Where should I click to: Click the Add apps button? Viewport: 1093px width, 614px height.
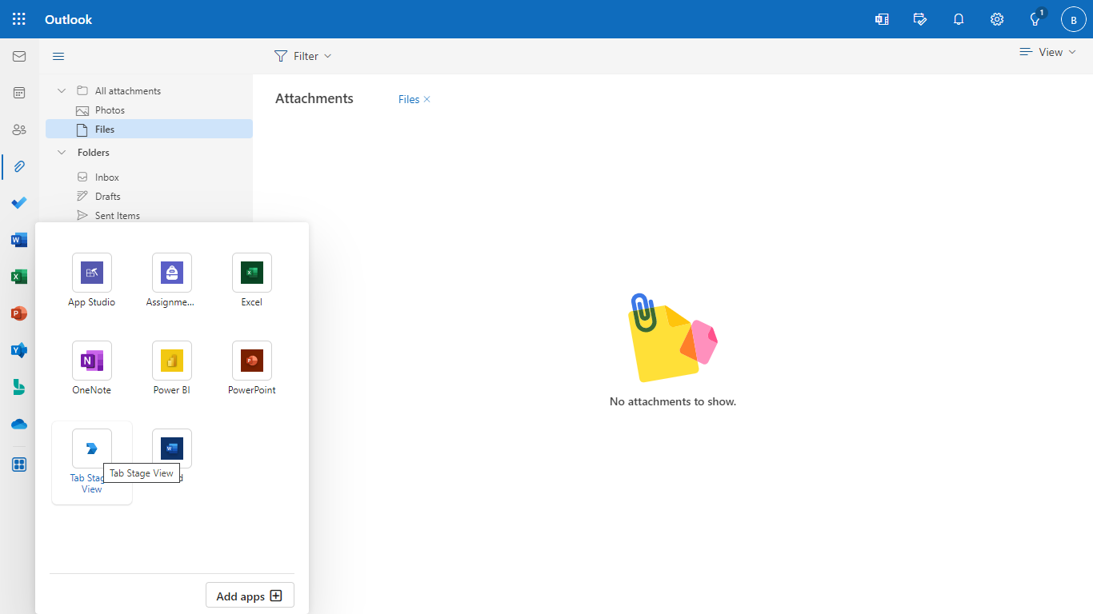click(x=250, y=595)
